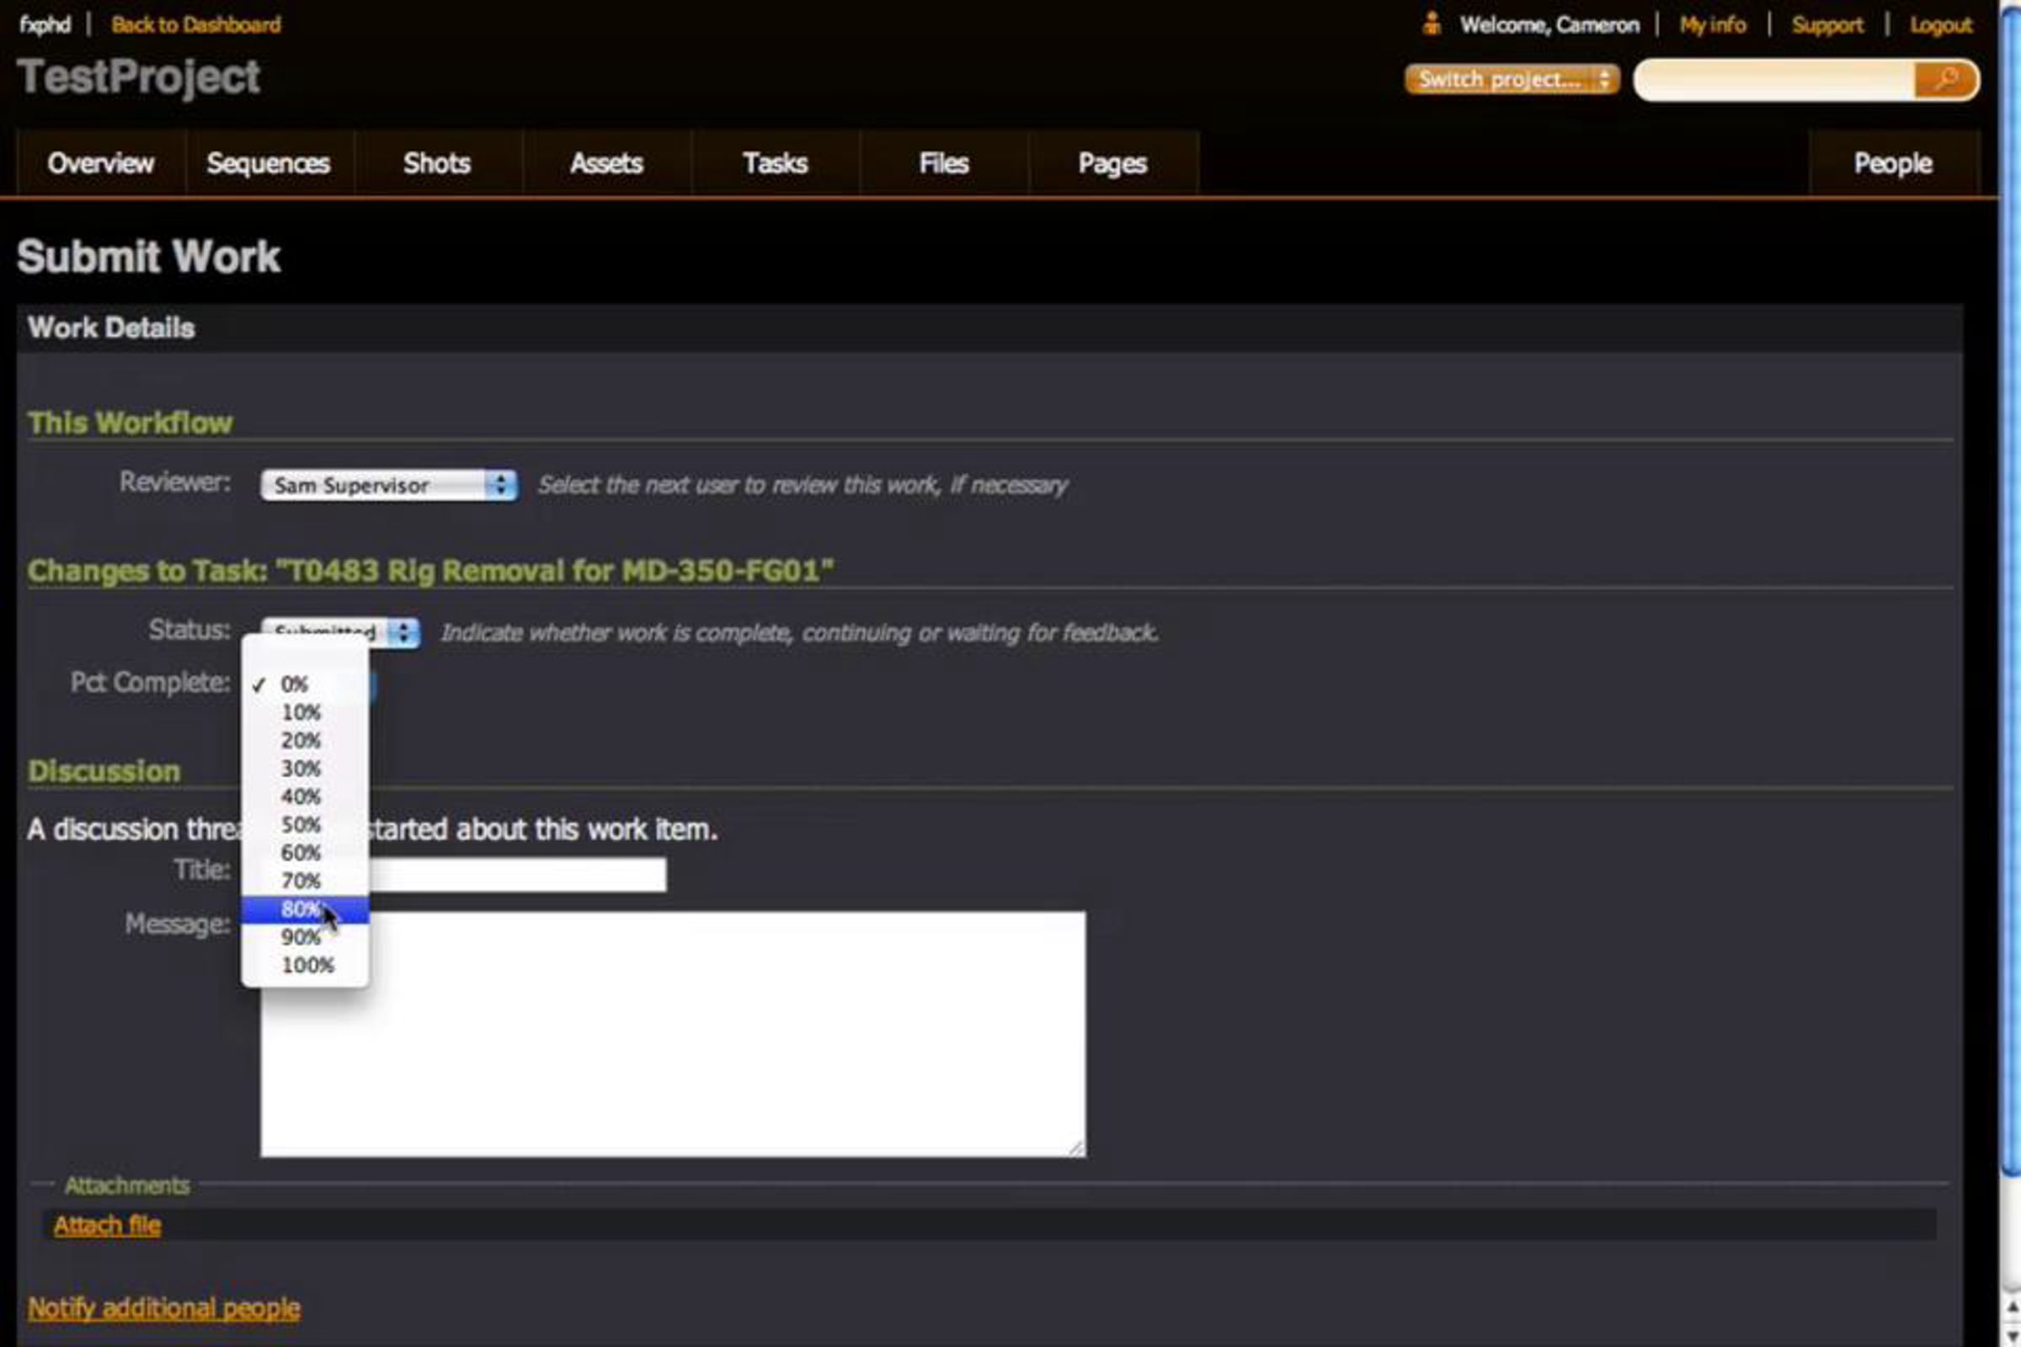This screenshot has height=1347, width=2021.
Task: Click the user avatar icon beside Welcome
Action: (x=1431, y=24)
